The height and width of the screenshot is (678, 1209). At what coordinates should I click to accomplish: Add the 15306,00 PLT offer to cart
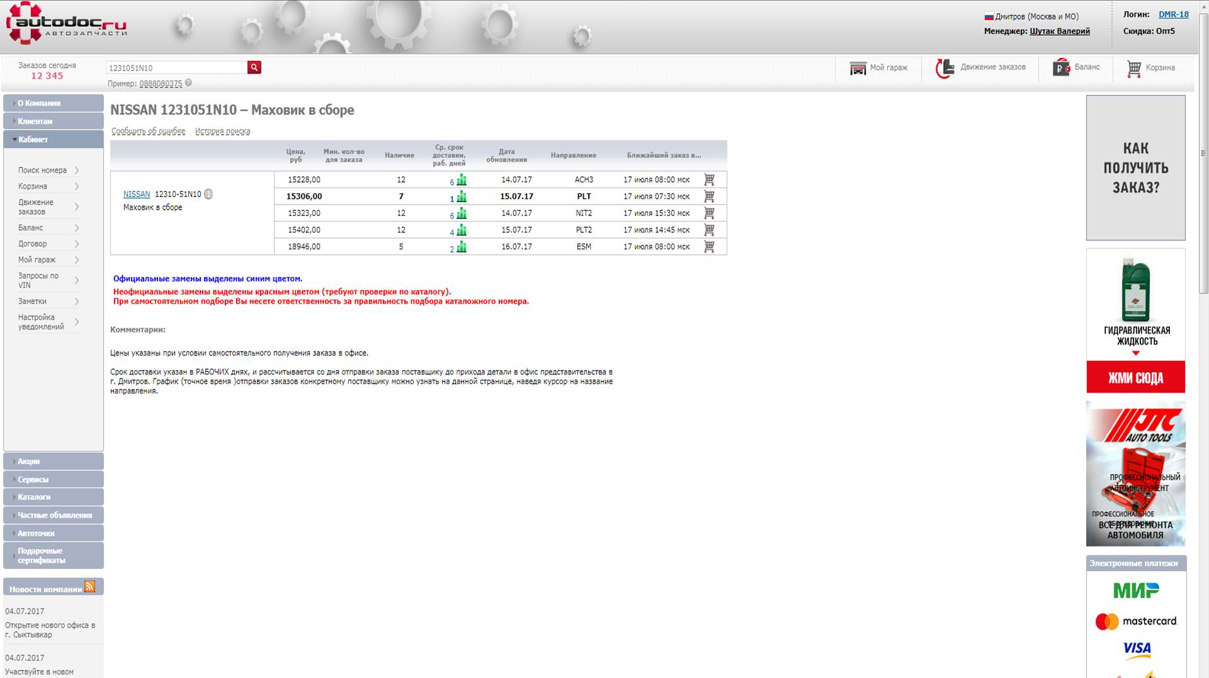coord(709,196)
